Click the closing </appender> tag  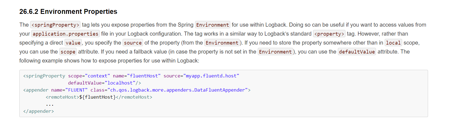[39, 111]
